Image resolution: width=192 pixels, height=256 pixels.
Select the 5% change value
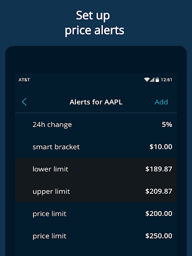[167, 124]
